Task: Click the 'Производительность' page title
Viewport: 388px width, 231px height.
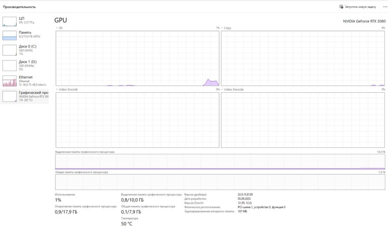Action: pos(19,7)
